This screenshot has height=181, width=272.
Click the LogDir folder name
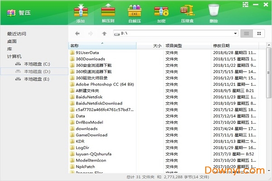(x=83, y=148)
